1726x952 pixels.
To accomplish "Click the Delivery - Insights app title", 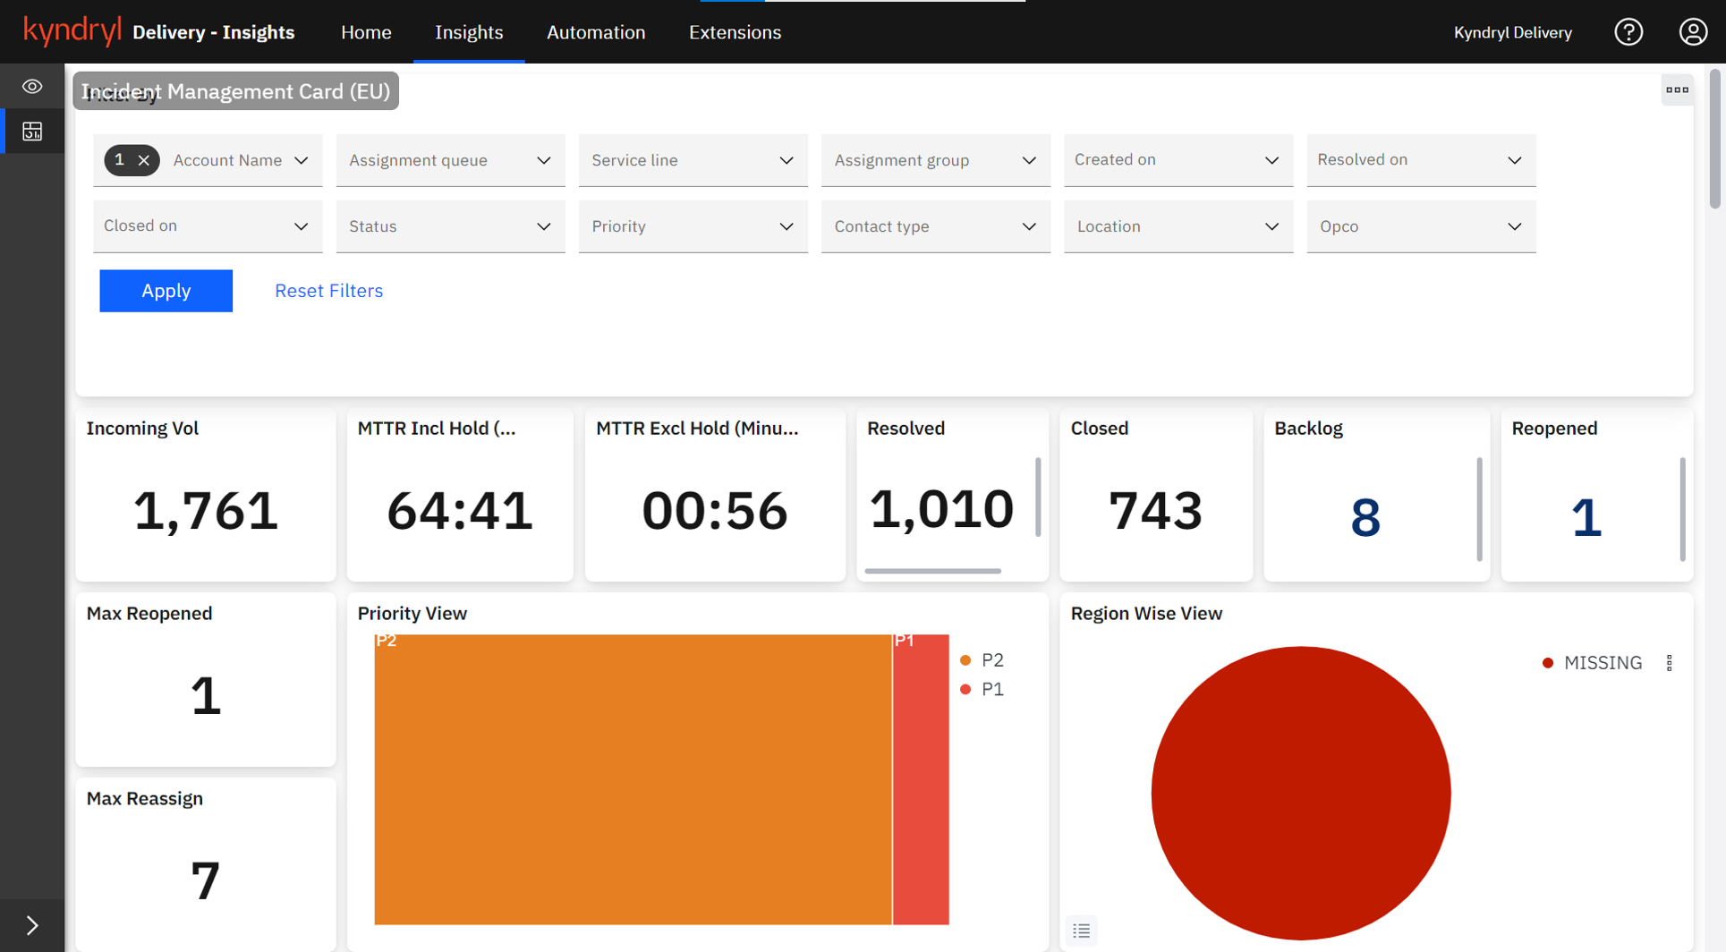I will coord(214,32).
